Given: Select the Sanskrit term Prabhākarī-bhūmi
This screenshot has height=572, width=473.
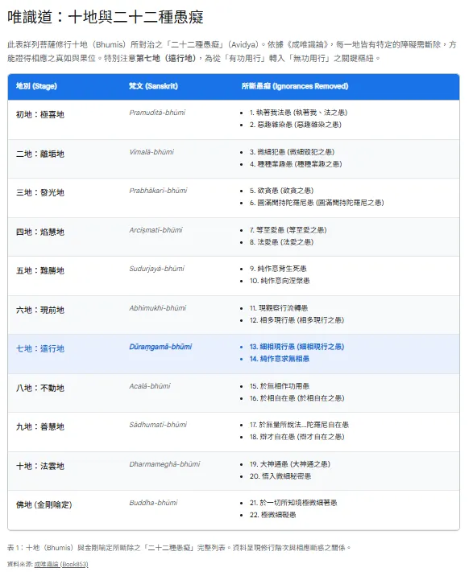Looking at the screenshot, I should pos(158,191).
